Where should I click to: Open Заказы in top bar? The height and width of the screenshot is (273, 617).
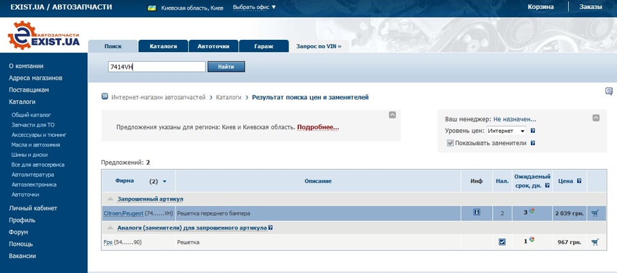590,7
